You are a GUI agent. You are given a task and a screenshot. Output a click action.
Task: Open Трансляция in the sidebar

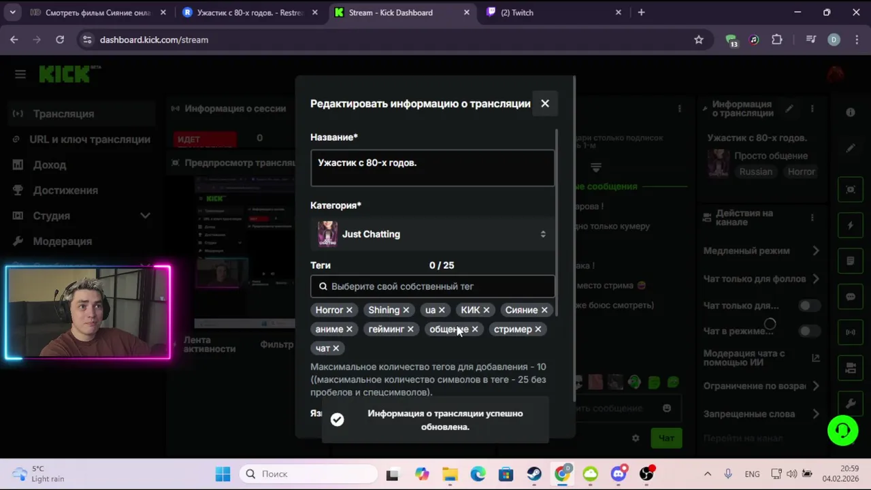click(83, 114)
